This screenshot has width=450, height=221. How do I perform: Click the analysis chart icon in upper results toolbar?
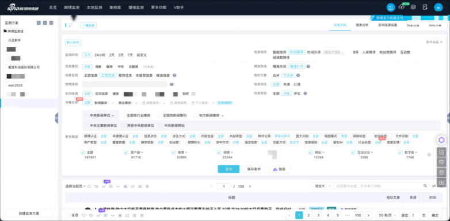click(104, 187)
